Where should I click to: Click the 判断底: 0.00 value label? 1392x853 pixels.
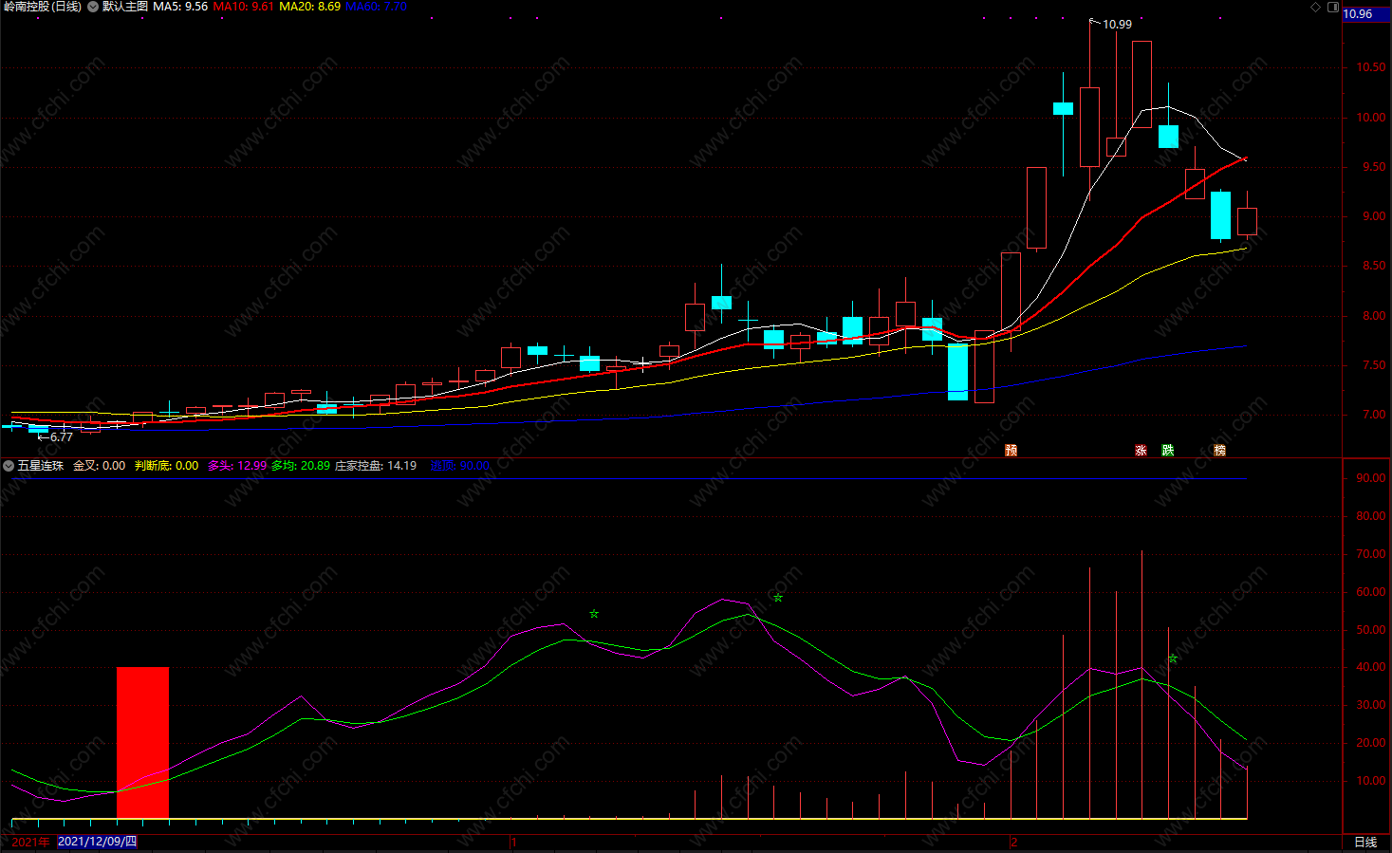[167, 466]
